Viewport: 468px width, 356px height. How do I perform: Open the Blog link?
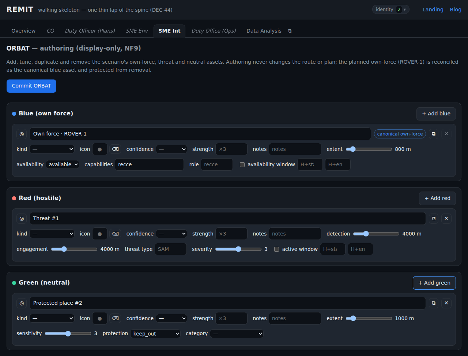[456, 10]
